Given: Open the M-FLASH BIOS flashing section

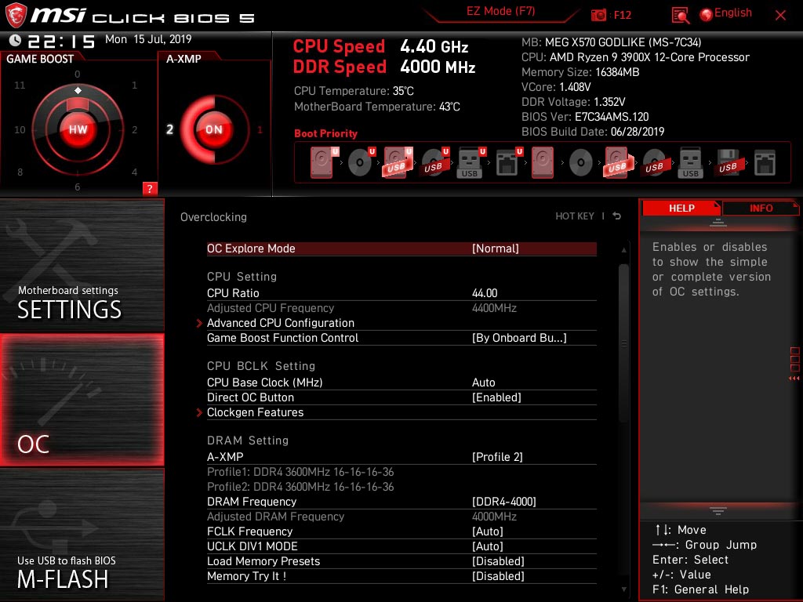Looking at the screenshot, I should click(x=82, y=535).
